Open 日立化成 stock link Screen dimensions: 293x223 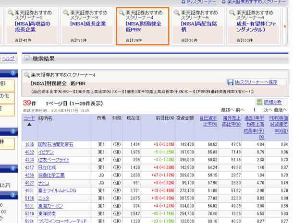point(47,167)
